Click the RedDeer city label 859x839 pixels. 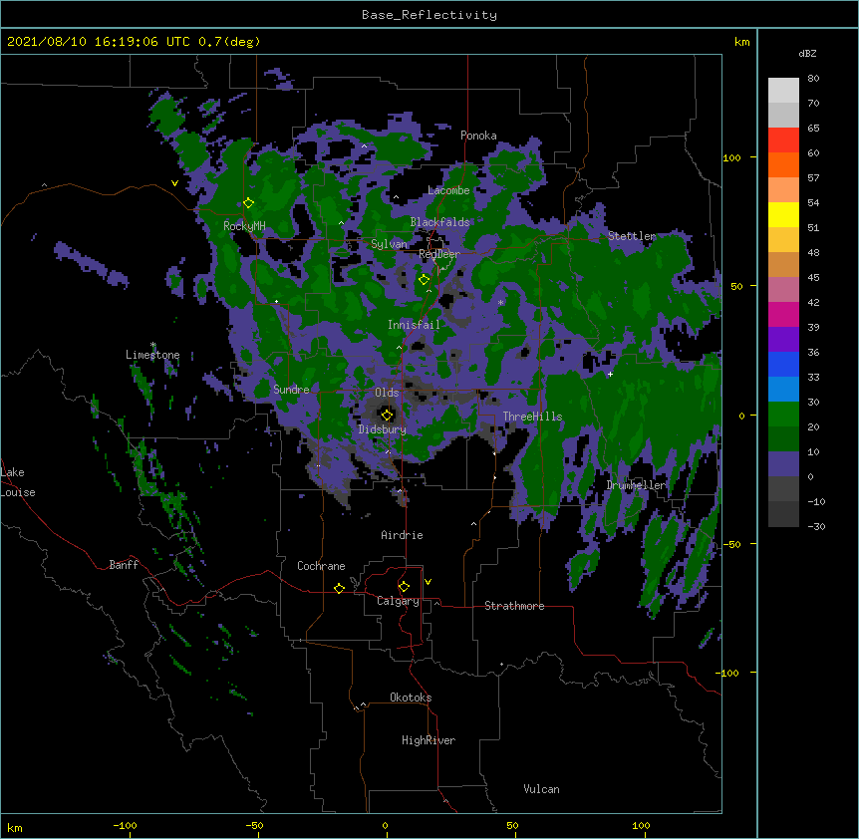pyautogui.click(x=438, y=254)
